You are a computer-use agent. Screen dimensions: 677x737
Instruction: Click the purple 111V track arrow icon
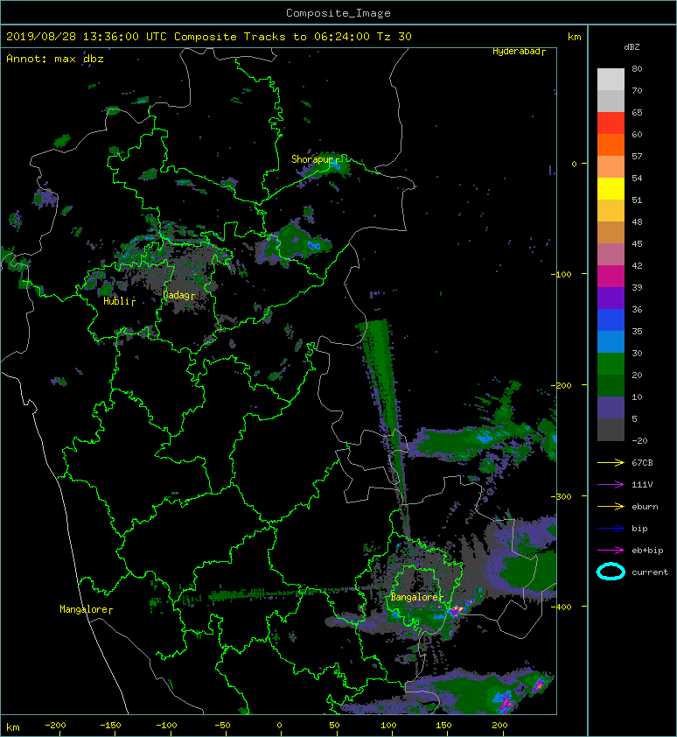point(611,485)
